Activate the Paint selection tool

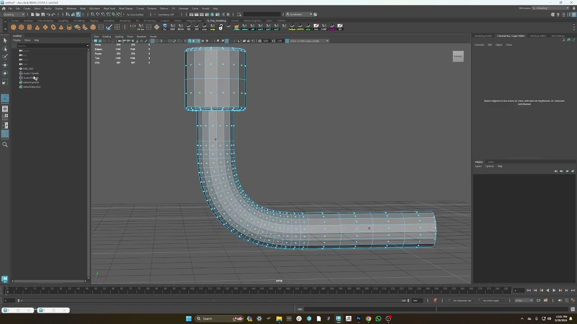pyautogui.click(x=5, y=57)
